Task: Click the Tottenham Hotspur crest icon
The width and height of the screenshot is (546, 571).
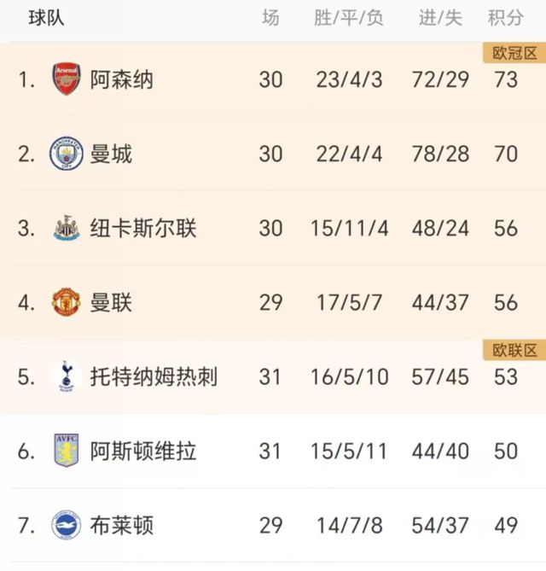Action: [66, 376]
